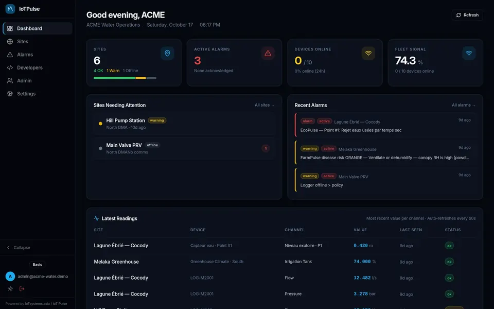494x309 pixels.
Task: Click the CHANNEL column header
Action: click(294, 230)
